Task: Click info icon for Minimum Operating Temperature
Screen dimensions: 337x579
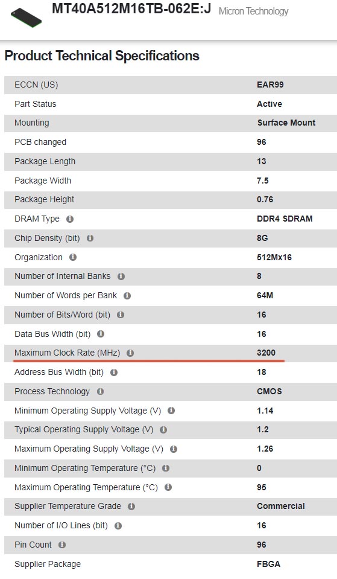Action: (166, 468)
